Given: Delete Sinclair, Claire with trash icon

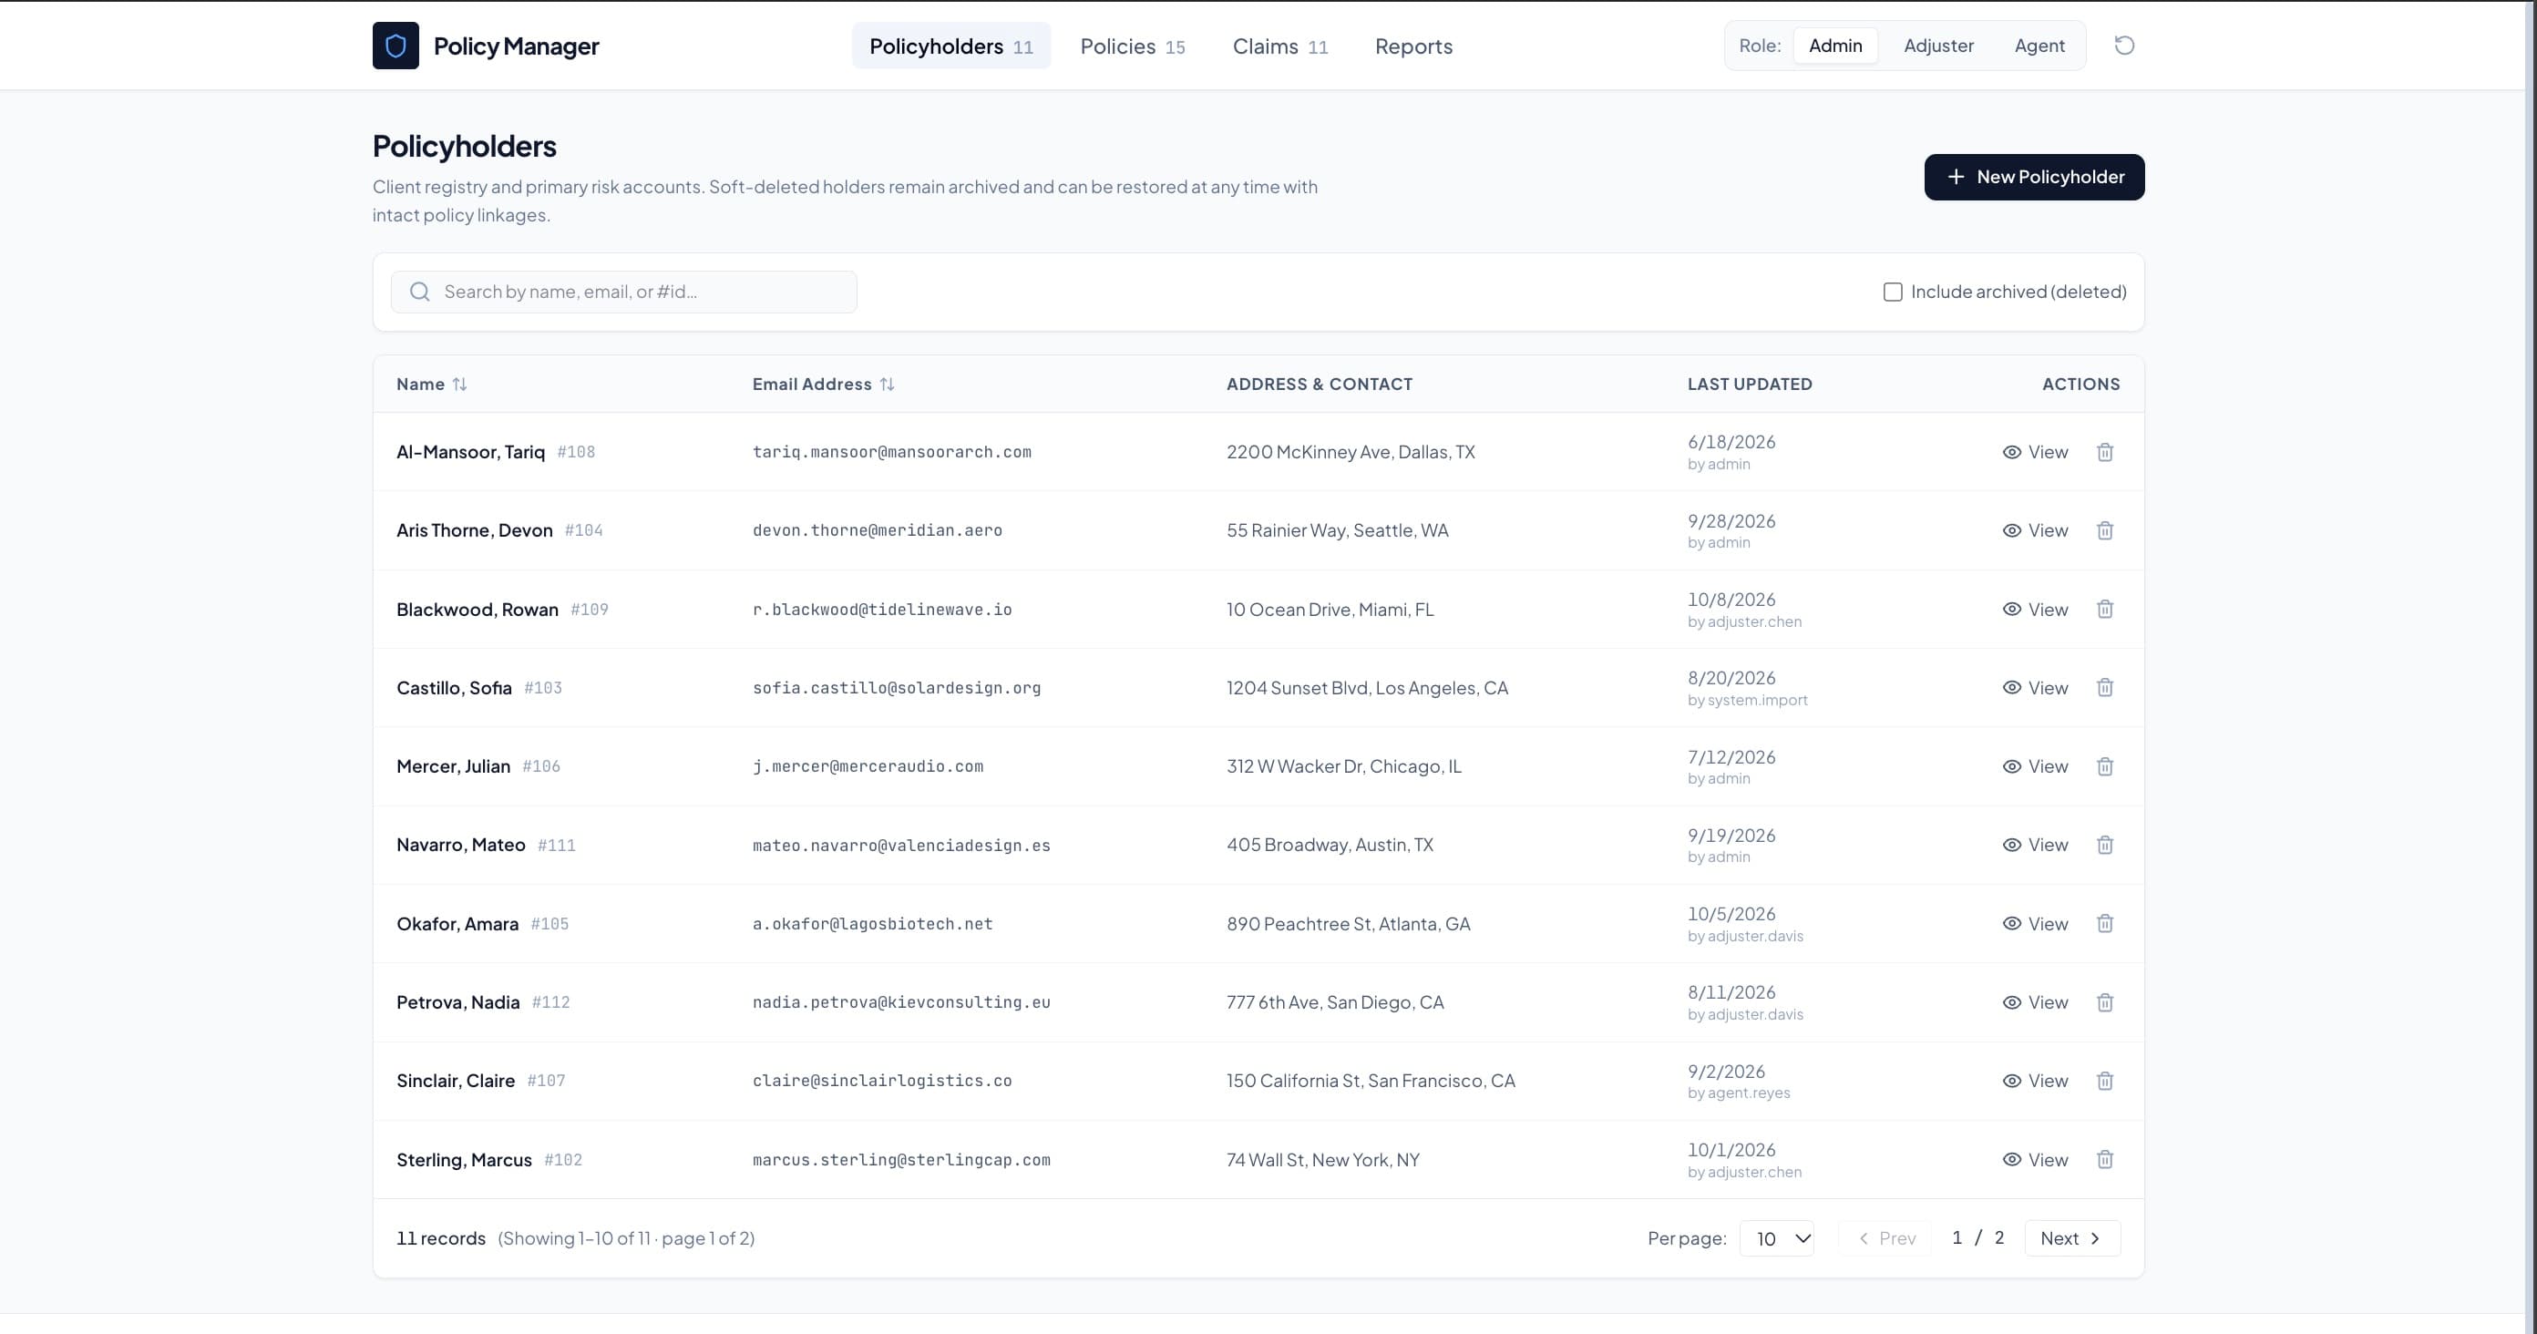Looking at the screenshot, I should [x=2105, y=1081].
